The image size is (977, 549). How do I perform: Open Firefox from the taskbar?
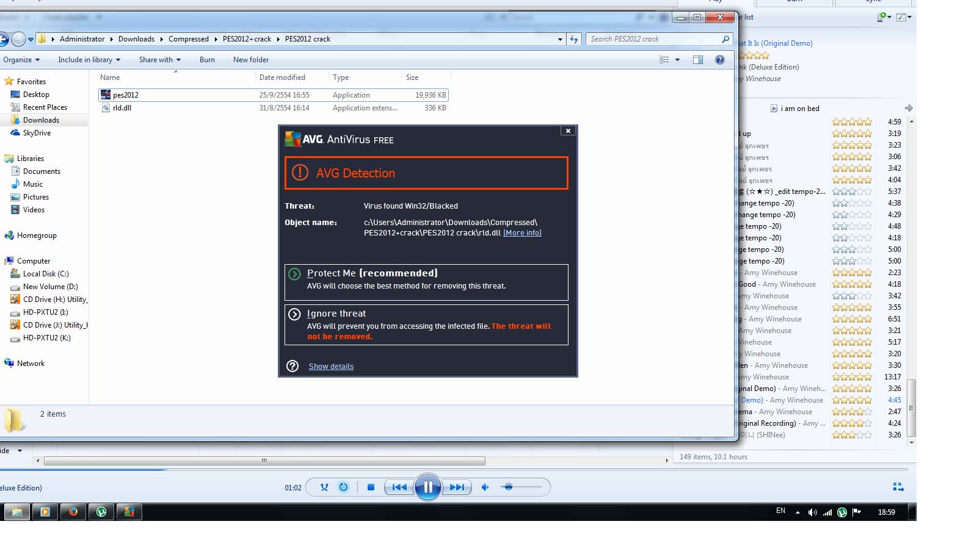[x=73, y=512]
